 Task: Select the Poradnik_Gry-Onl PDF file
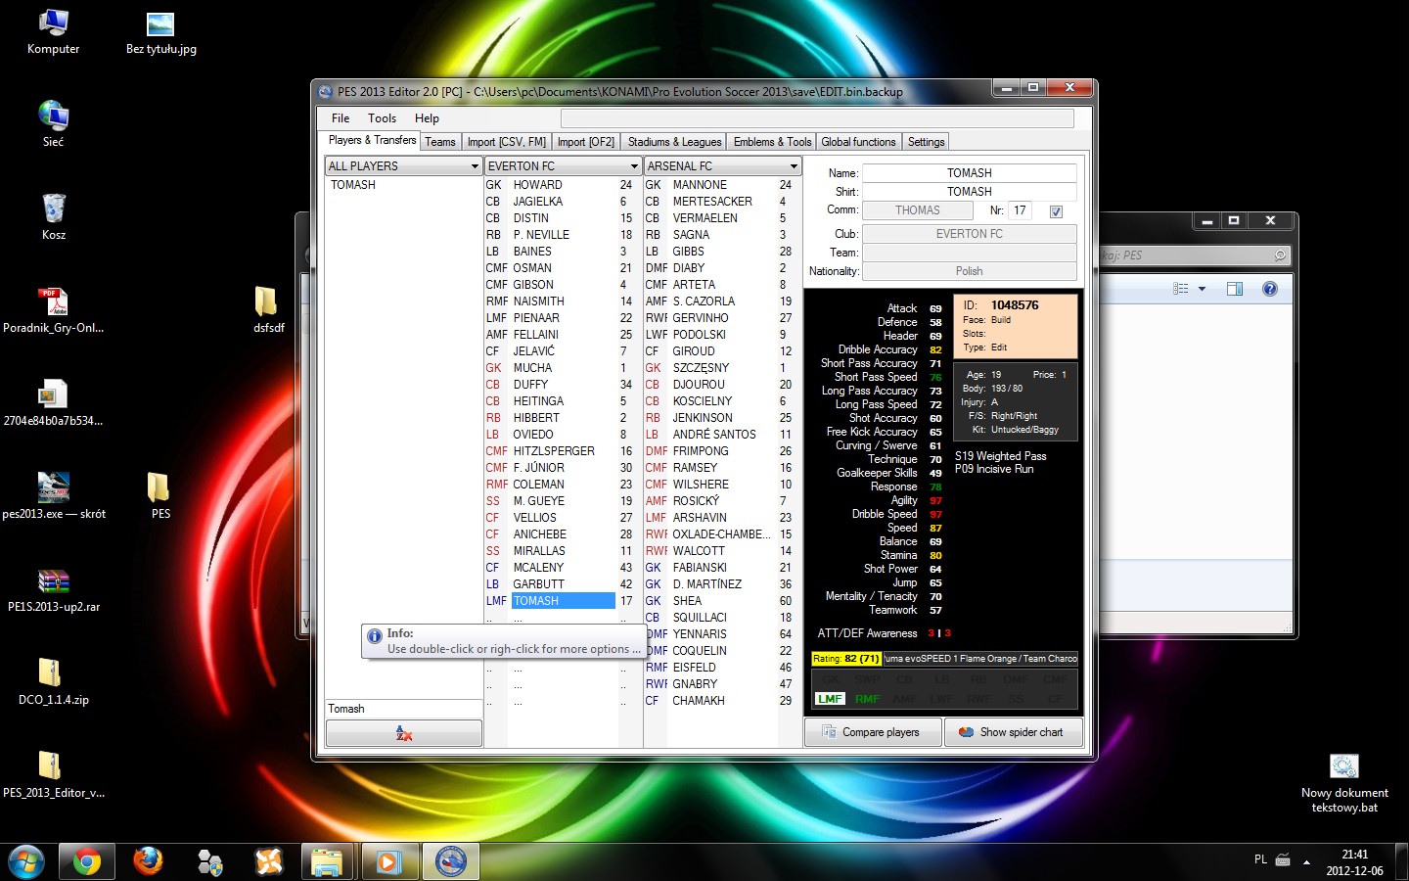(53, 310)
